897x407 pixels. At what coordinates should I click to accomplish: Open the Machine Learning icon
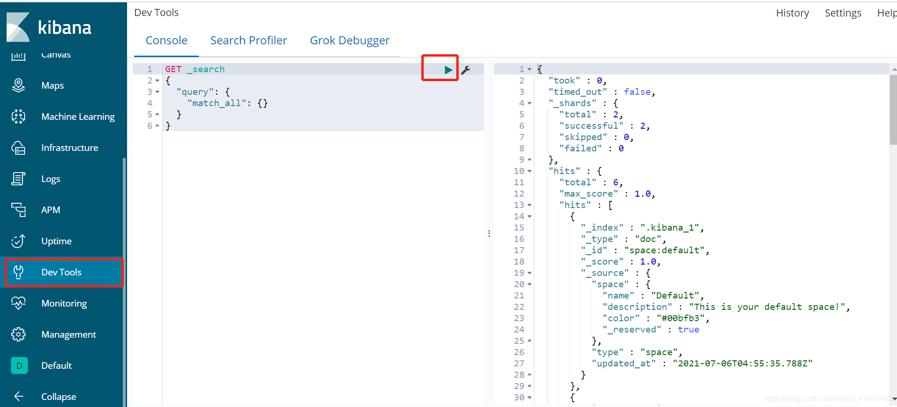click(x=18, y=116)
